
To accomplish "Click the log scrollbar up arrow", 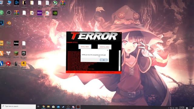I will click(119, 51).
